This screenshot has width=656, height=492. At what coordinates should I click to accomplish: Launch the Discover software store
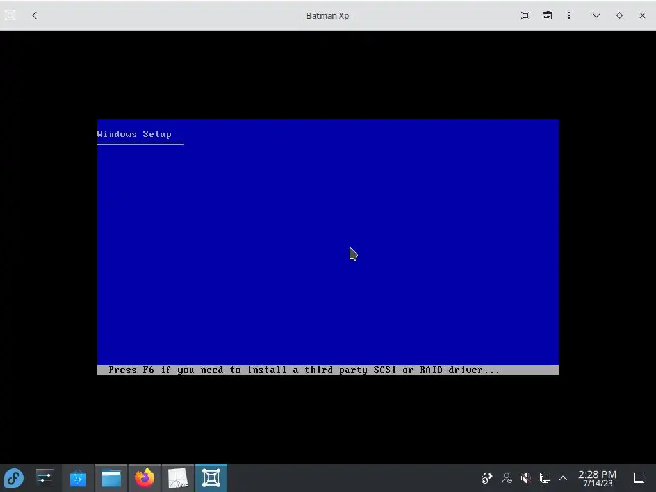tap(78, 478)
